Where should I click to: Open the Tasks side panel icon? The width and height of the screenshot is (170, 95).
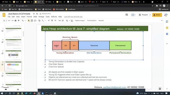pos(167,34)
